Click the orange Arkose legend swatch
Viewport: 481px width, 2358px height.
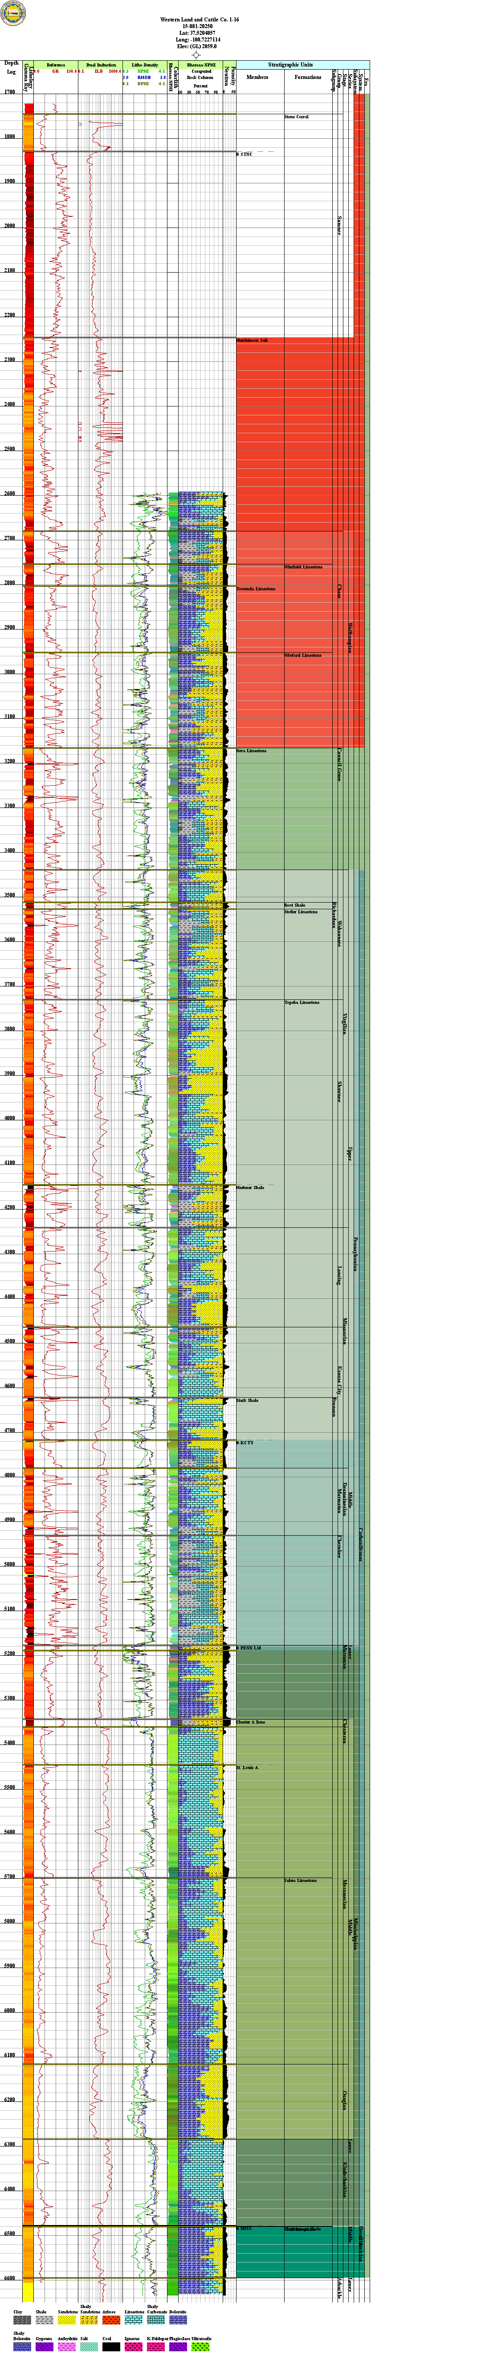(110, 2321)
